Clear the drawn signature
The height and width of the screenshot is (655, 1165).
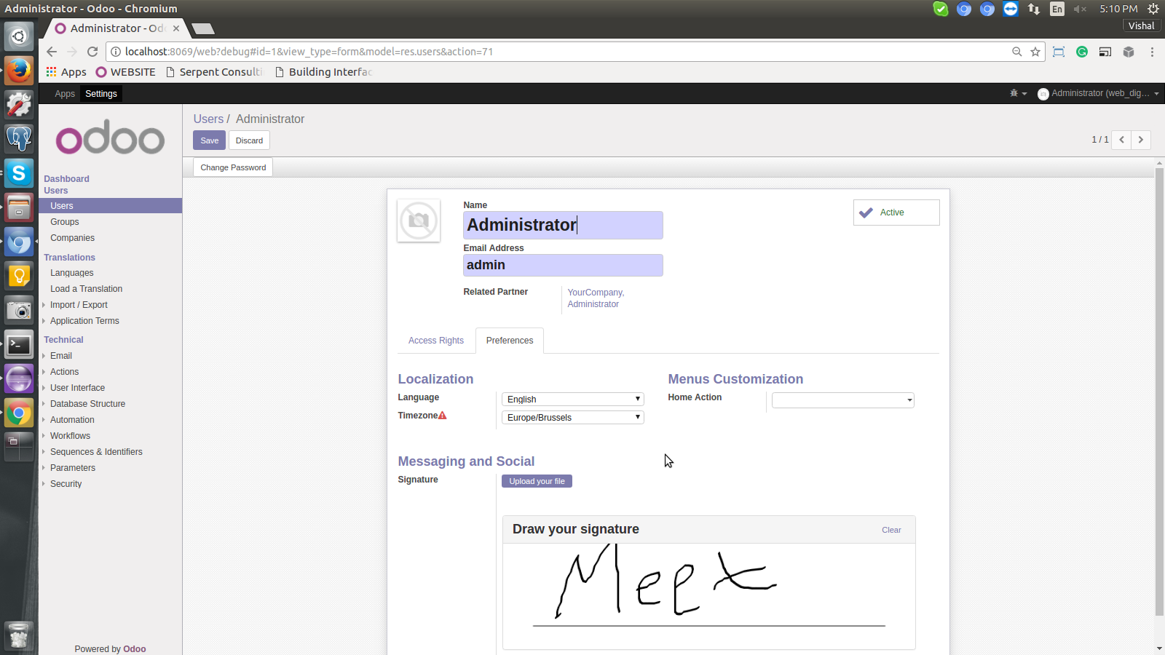[891, 530]
